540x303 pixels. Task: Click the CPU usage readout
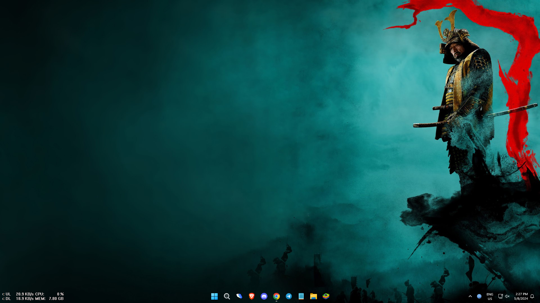pos(49,294)
